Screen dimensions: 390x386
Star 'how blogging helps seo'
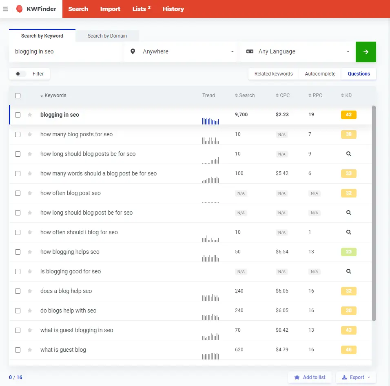point(30,252)
